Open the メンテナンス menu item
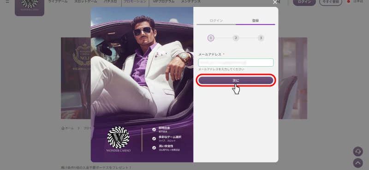369x170 pixels. pos(190,1)
